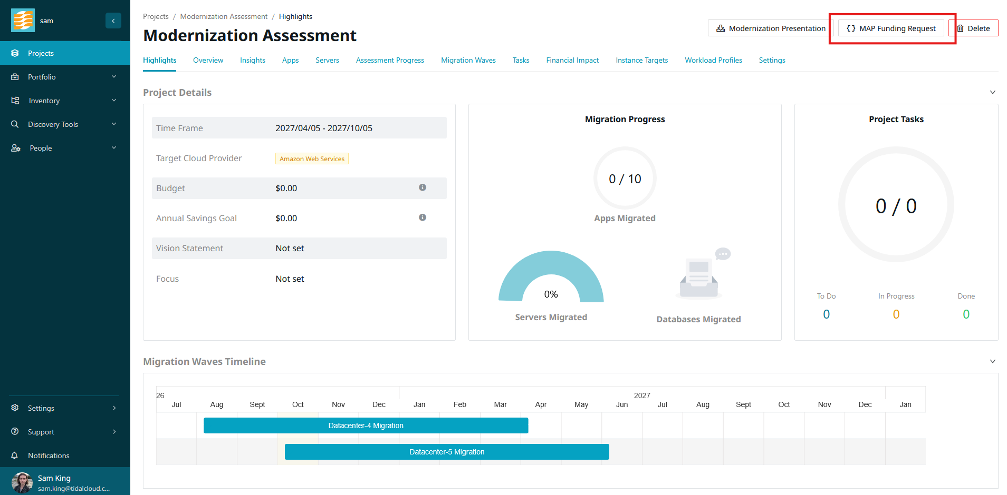This screenshot has height=495, width=1007.
Task: Click the Tidal logo icon
Action: coord(23,21)
